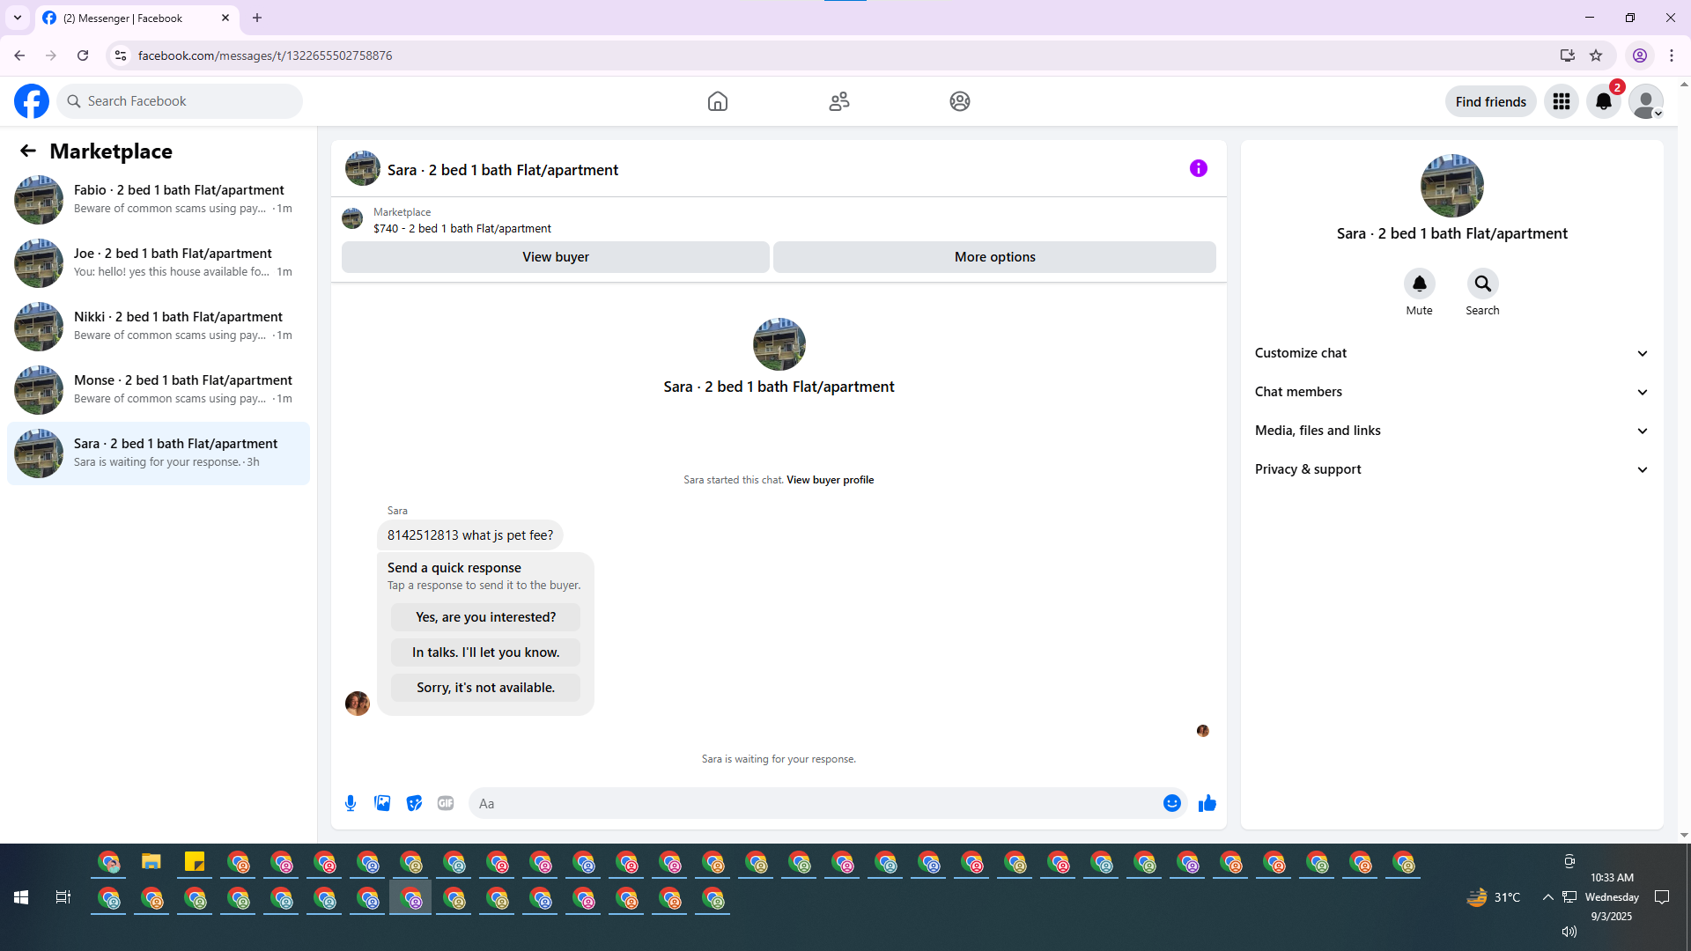Open Task View on taskbar
Image resolution: width=1691 pixels, height=951 pixels.
click(63, 897)
